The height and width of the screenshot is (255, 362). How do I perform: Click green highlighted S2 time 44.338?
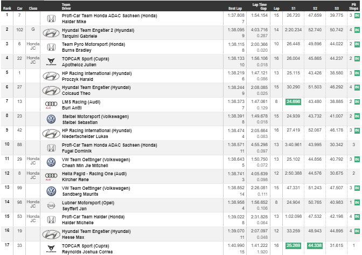pos(315,245)
